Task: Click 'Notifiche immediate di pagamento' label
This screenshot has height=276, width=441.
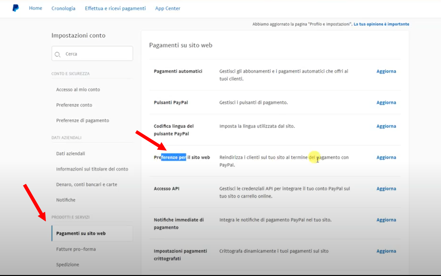Action: 179,224
